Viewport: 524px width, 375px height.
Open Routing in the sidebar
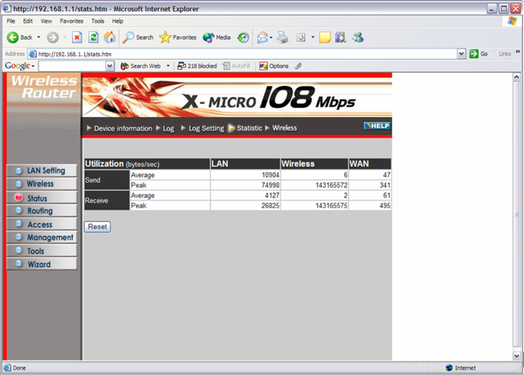[x=42, y=211]
